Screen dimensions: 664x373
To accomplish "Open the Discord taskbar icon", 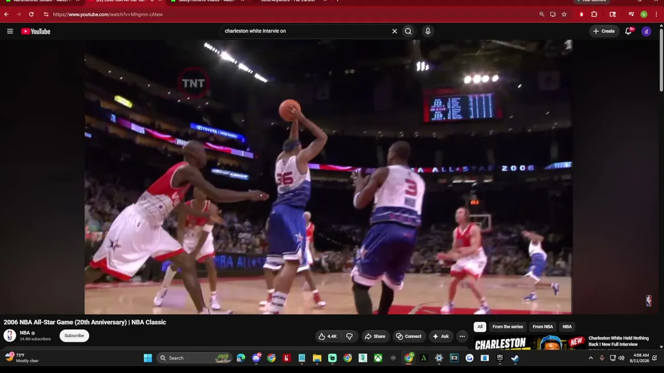I will 256,358.
